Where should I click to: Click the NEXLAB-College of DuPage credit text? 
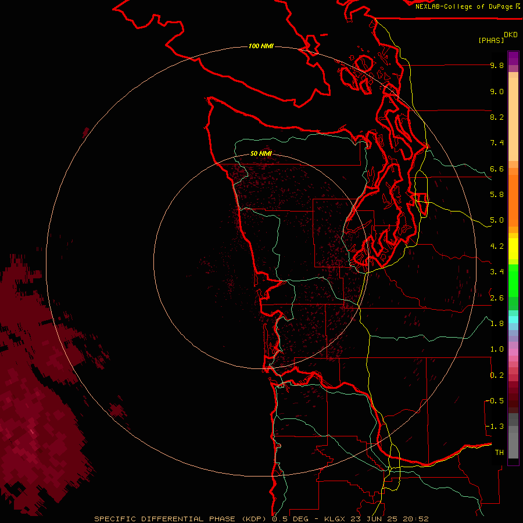click(465, 6)
